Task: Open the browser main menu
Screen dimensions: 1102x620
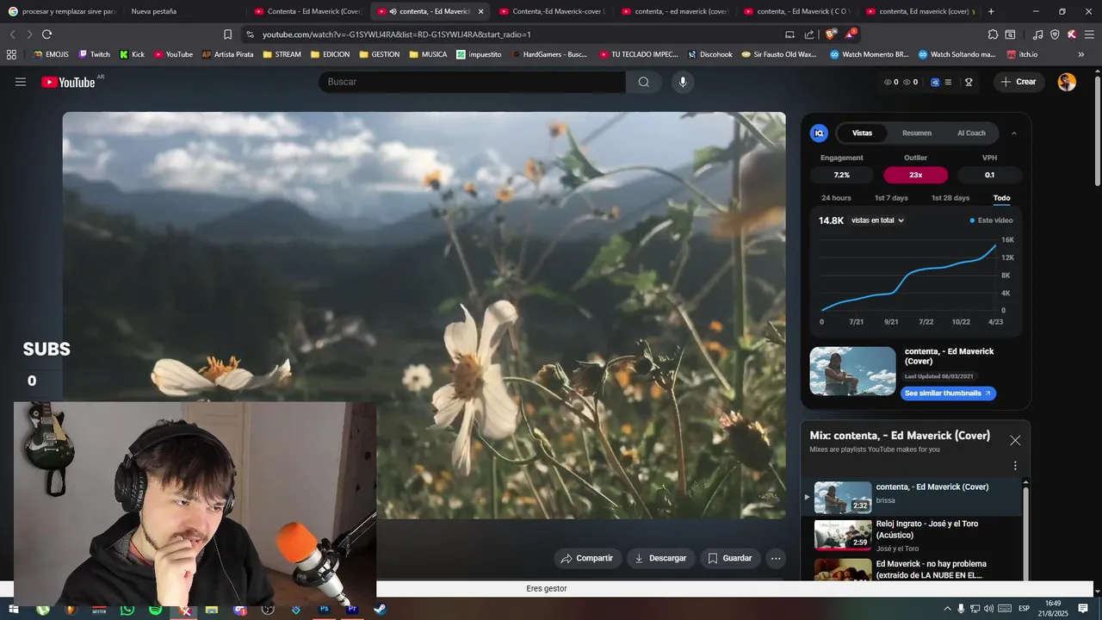Action: coord(1089,34)
